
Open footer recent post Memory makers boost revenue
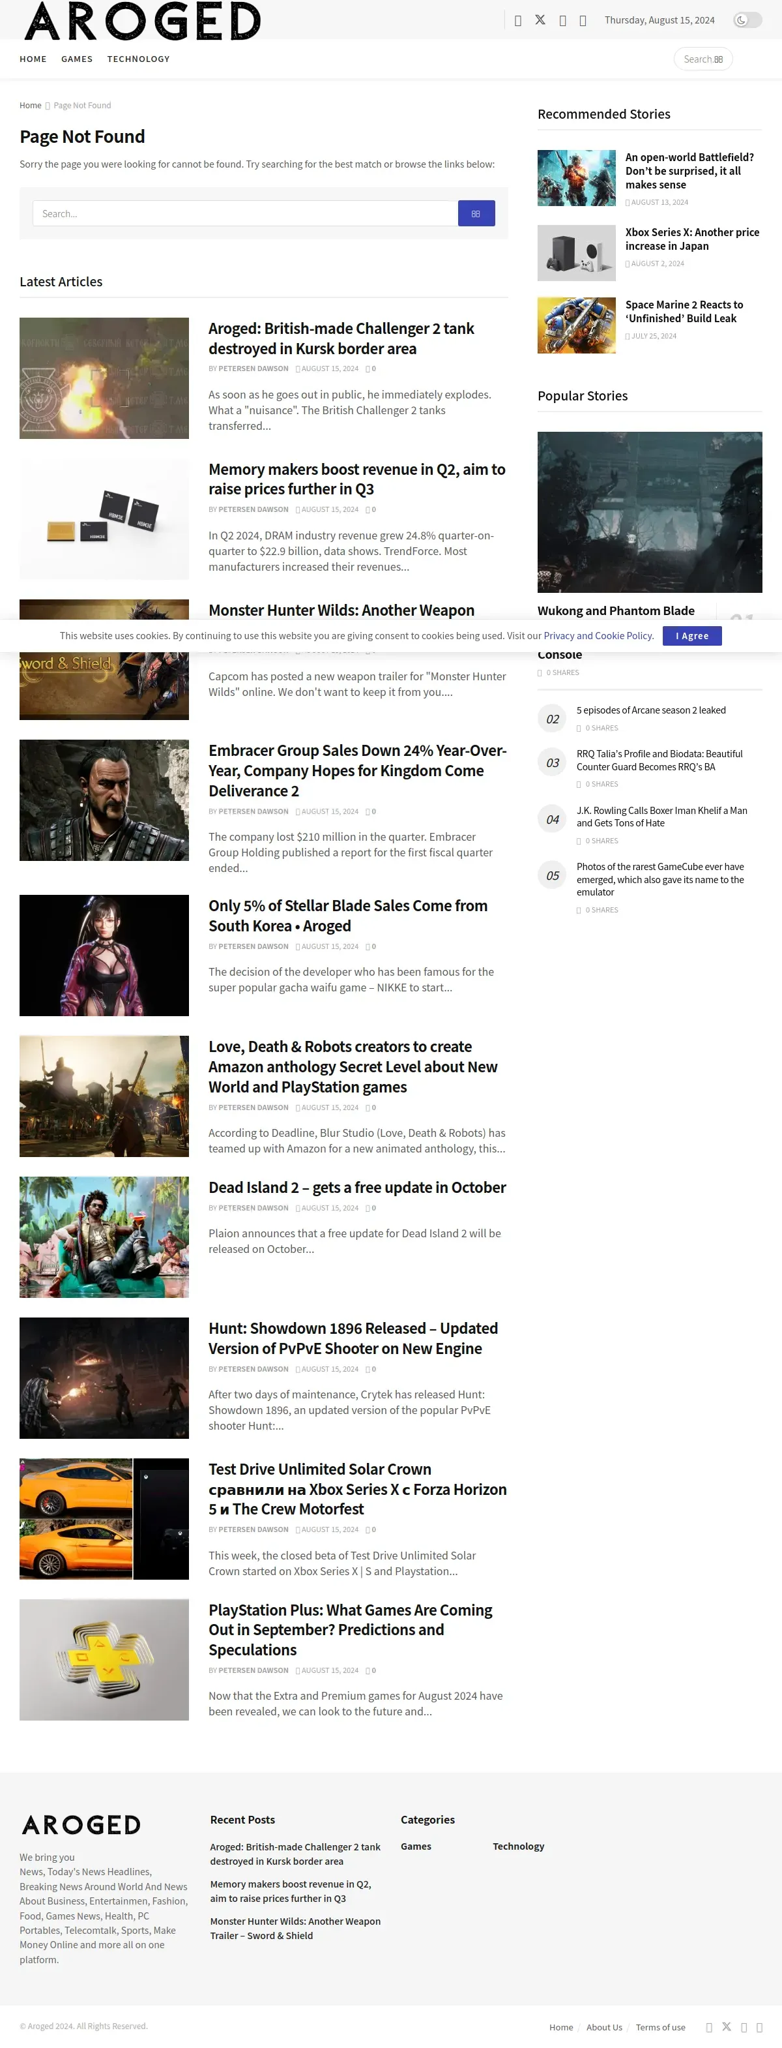pyautogui.click(x=291, y=1891)
